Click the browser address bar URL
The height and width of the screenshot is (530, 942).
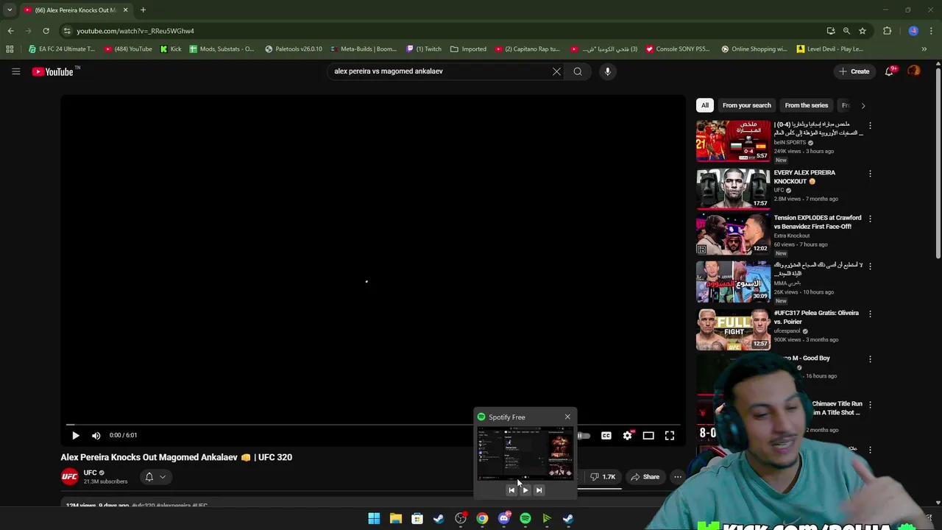click(x=135, y=31)
